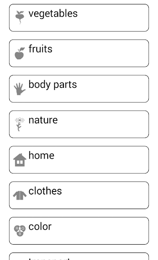Image resolution: width=158 pixels, height=260 pixels.
Task: Click the RGB circles icon beside color
Action: [20, 231]
